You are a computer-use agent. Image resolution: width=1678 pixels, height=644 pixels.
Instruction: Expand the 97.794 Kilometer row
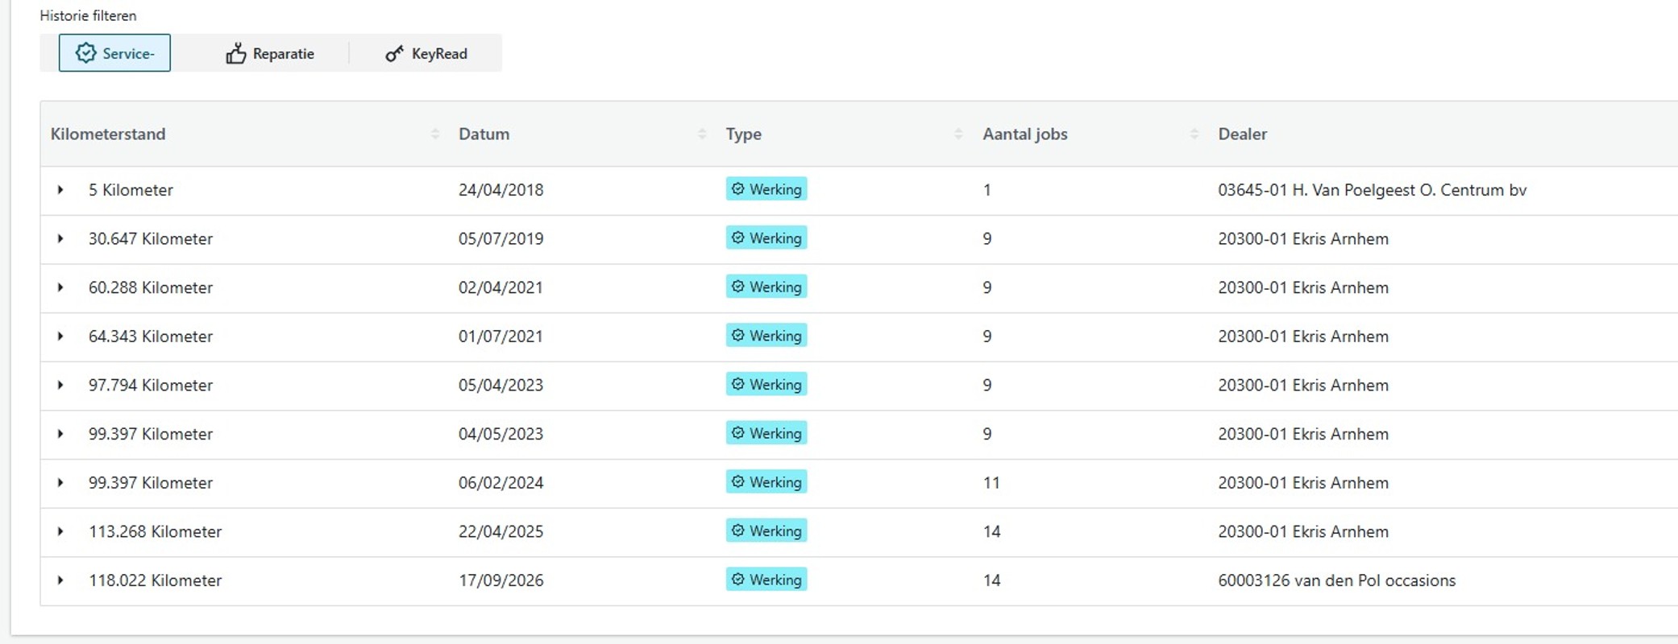click(x=60, y=386)
